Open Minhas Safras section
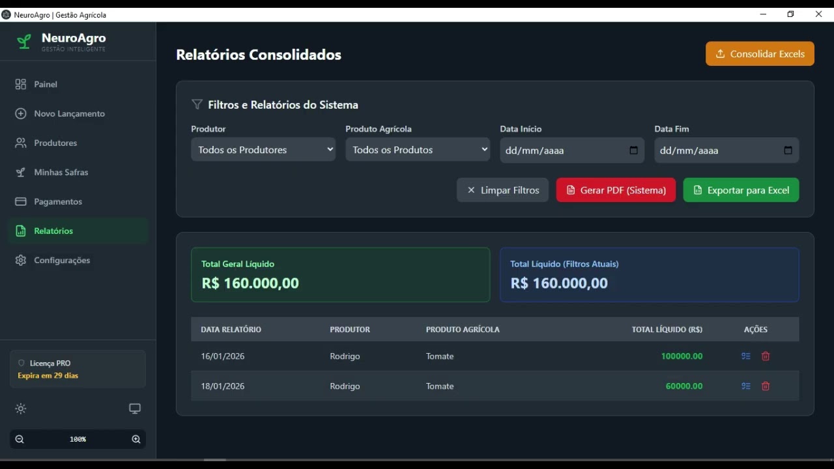 coord(78,172)
